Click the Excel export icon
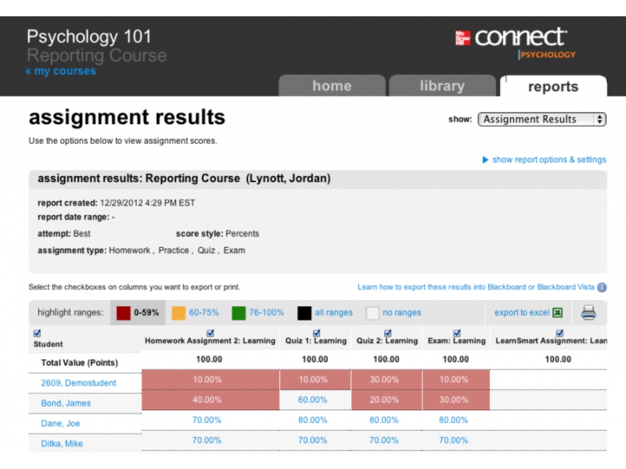Viewport: 626px width, 469px height. 558,313
